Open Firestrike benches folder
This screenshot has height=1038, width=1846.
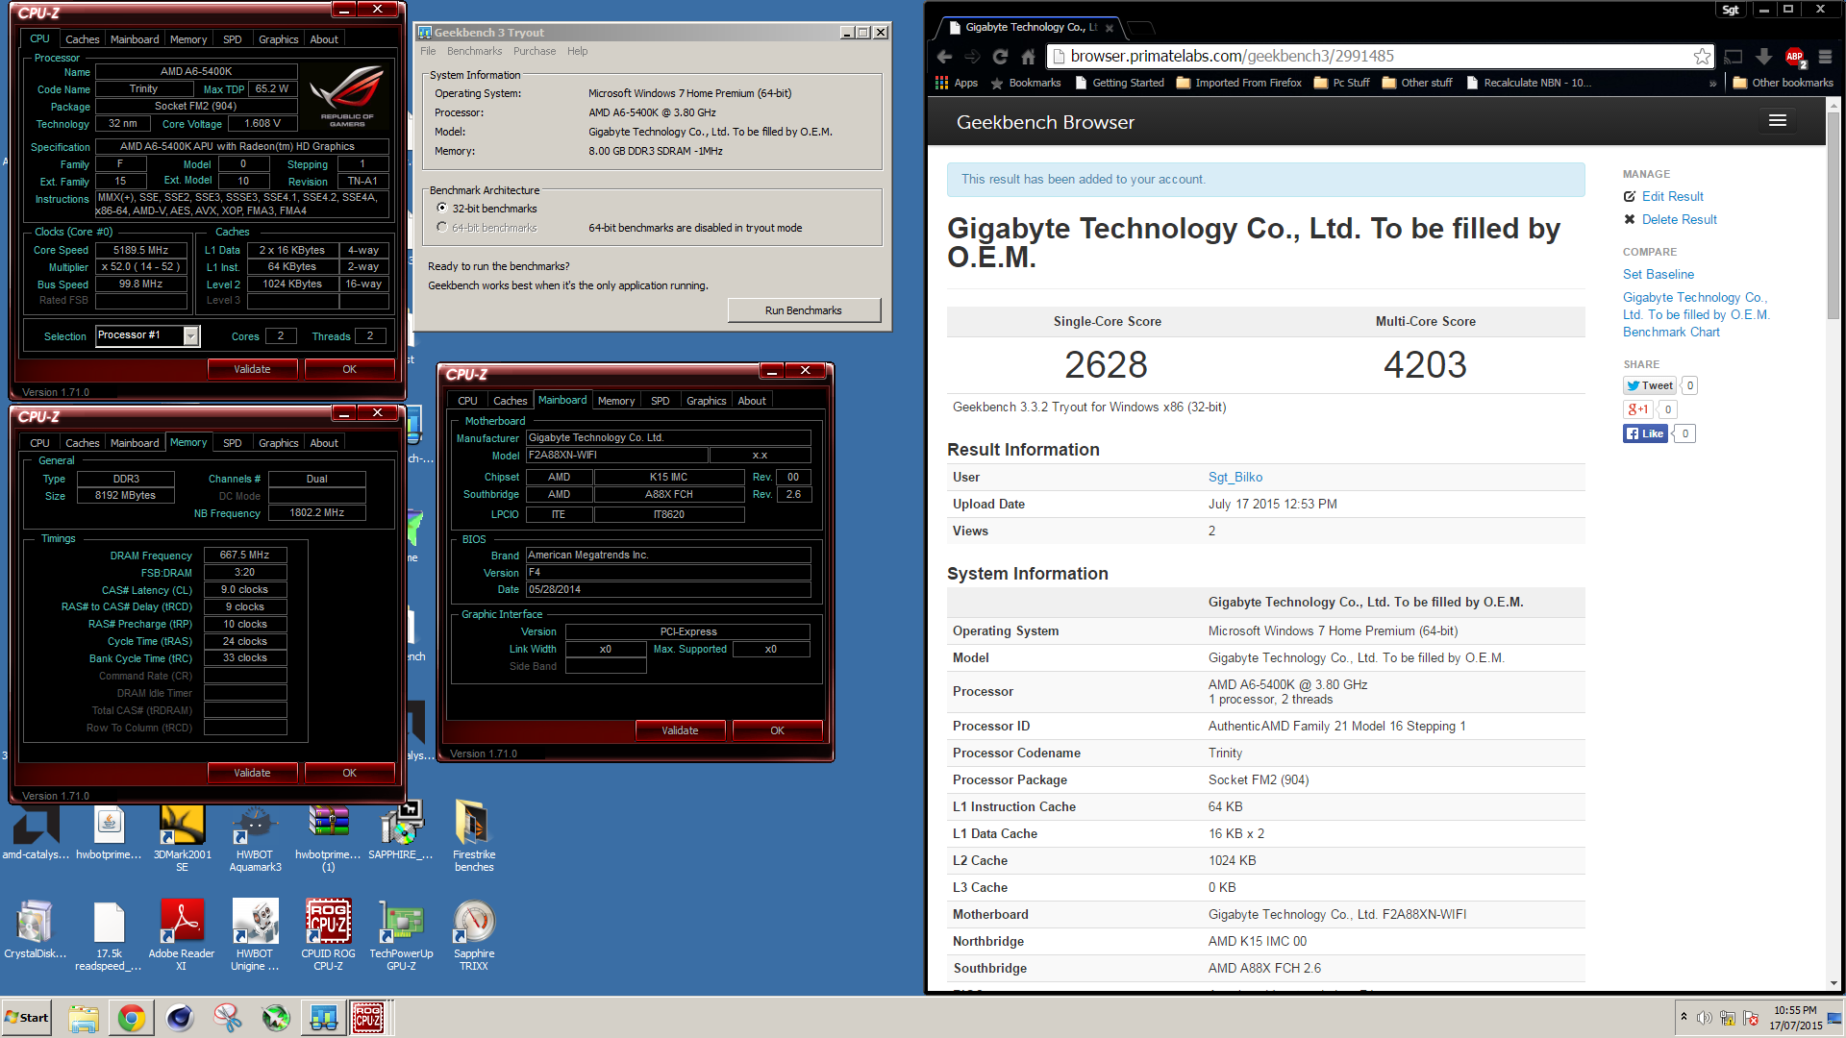(474, 838)
